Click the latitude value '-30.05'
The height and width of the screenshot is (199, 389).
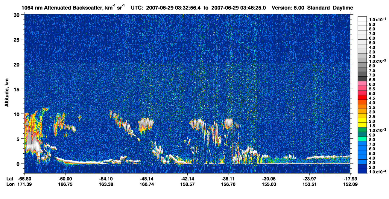tap(269, 178)
